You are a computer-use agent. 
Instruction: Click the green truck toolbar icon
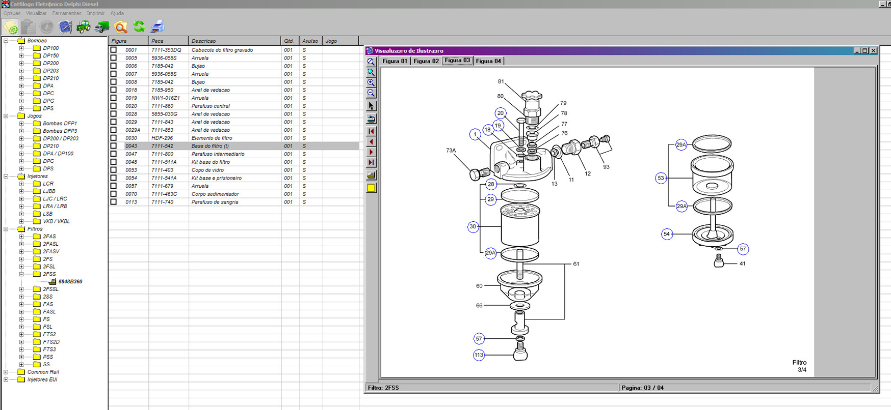(x=102, y=26)
